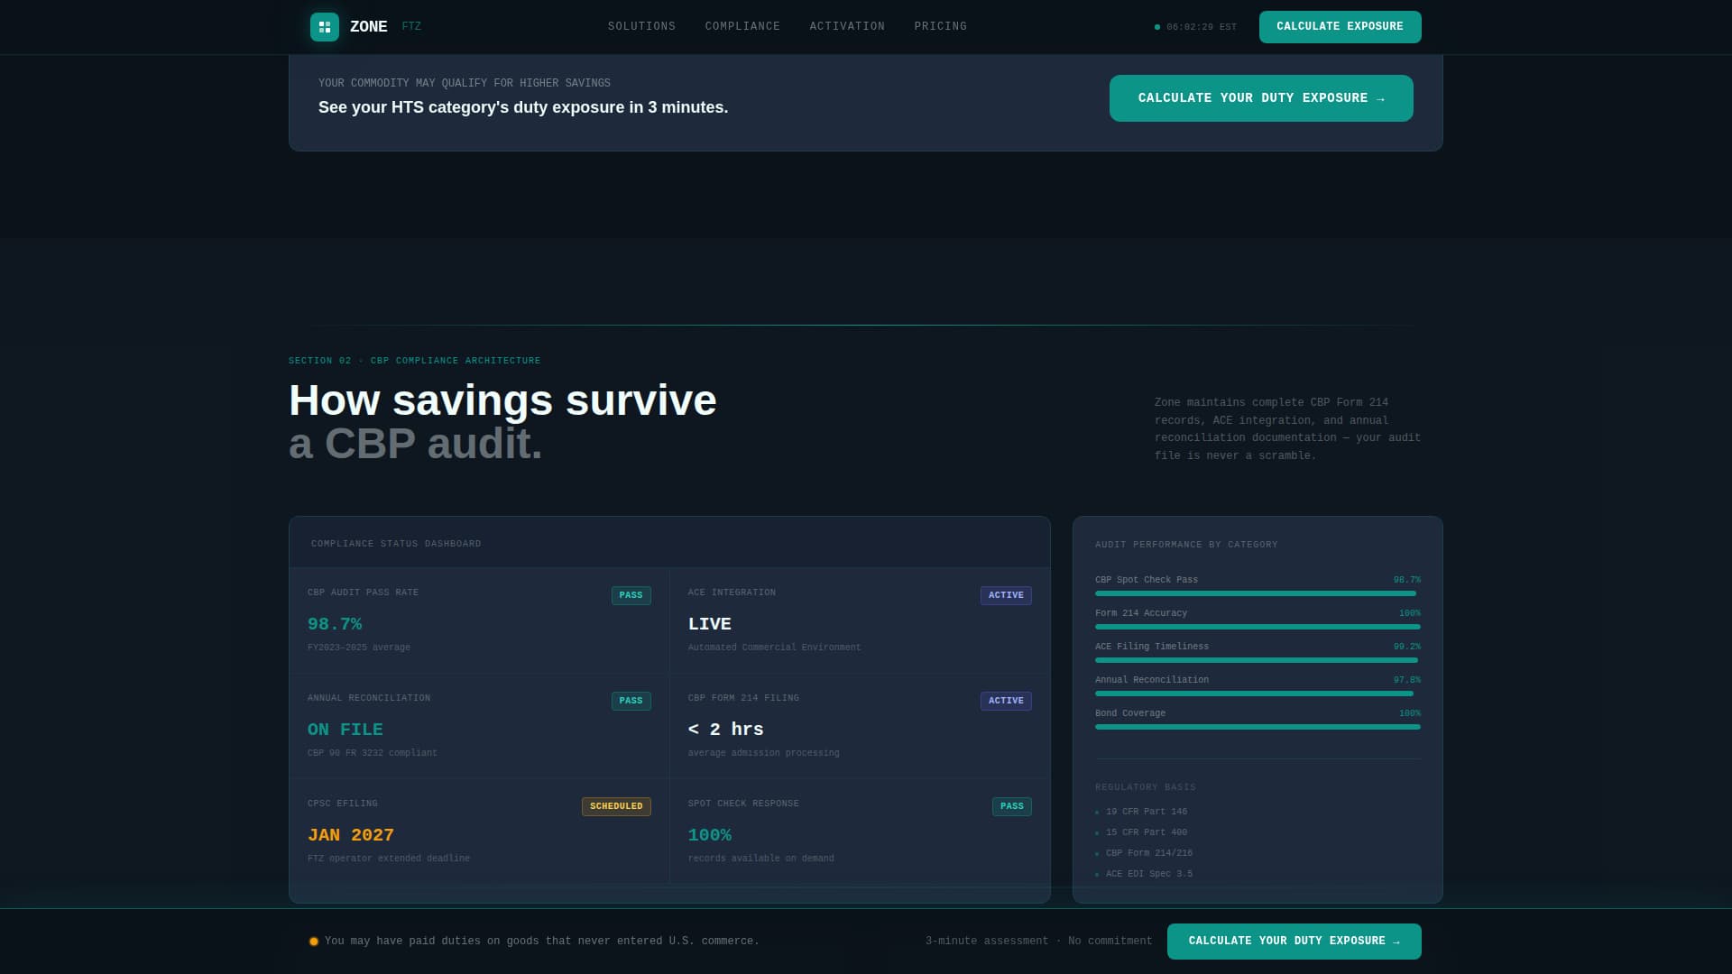This screenshot has height=974, width=1732.
Task: Click the green status dot beside the clock
Action: pos(1157,27)
